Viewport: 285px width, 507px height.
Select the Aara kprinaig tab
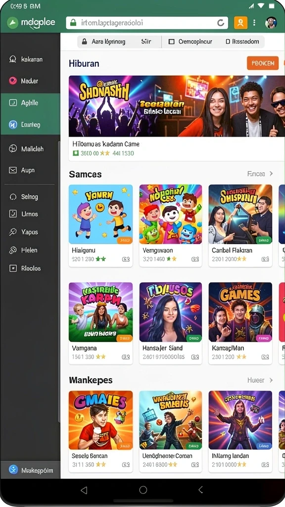[103, 42]
